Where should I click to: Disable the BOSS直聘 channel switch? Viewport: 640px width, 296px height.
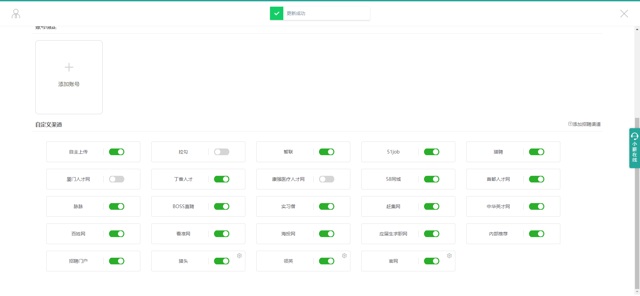coord(222,206)
